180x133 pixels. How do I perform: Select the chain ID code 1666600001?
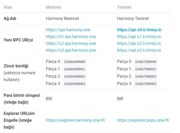(x=74, y=69)
